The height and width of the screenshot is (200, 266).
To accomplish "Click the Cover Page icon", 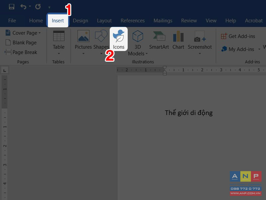I will [x=8, y=33].
